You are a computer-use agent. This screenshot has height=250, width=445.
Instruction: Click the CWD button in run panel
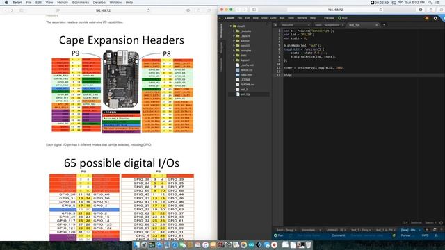click(425, 235)
